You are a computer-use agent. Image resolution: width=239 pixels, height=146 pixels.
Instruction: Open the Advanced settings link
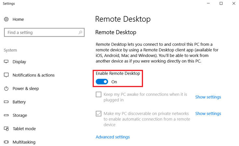pyautogui.click(x=113, y=137)
